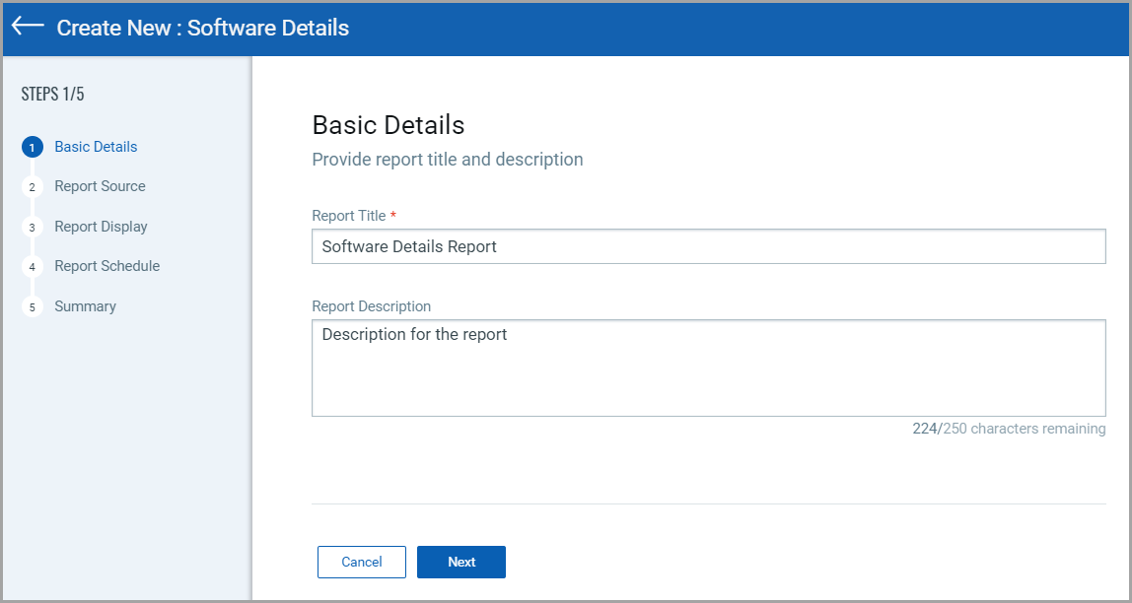Select step 1 circle for Basic Details
Image resolution: width=1132 pixels, height=603 pixels.
[x=32, y=146]
